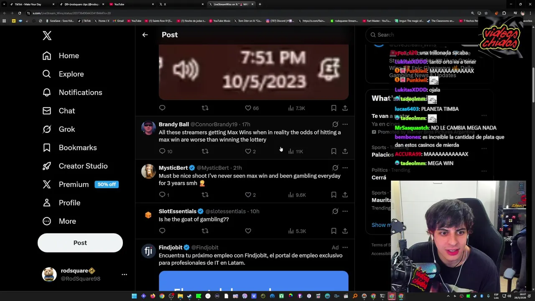This screenshot has height=301, width=535.
Task: Open Premium 50% off offer
Action: [x=80, y=184]
